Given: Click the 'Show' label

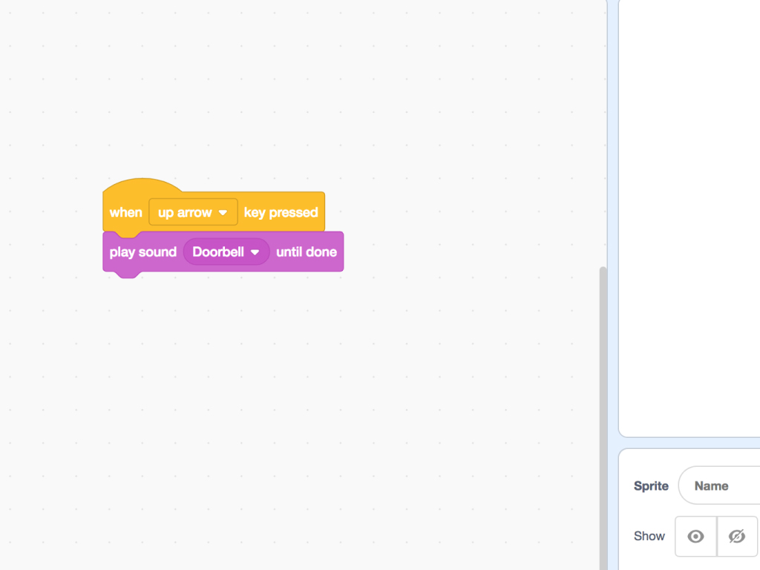Looking at the screenshot, I should click(649, 536).
